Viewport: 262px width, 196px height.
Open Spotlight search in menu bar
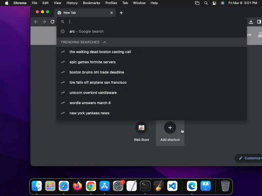[x=206, y=3]
